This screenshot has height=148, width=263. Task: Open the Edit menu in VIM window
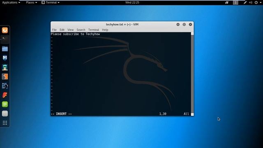click(62, 30)
